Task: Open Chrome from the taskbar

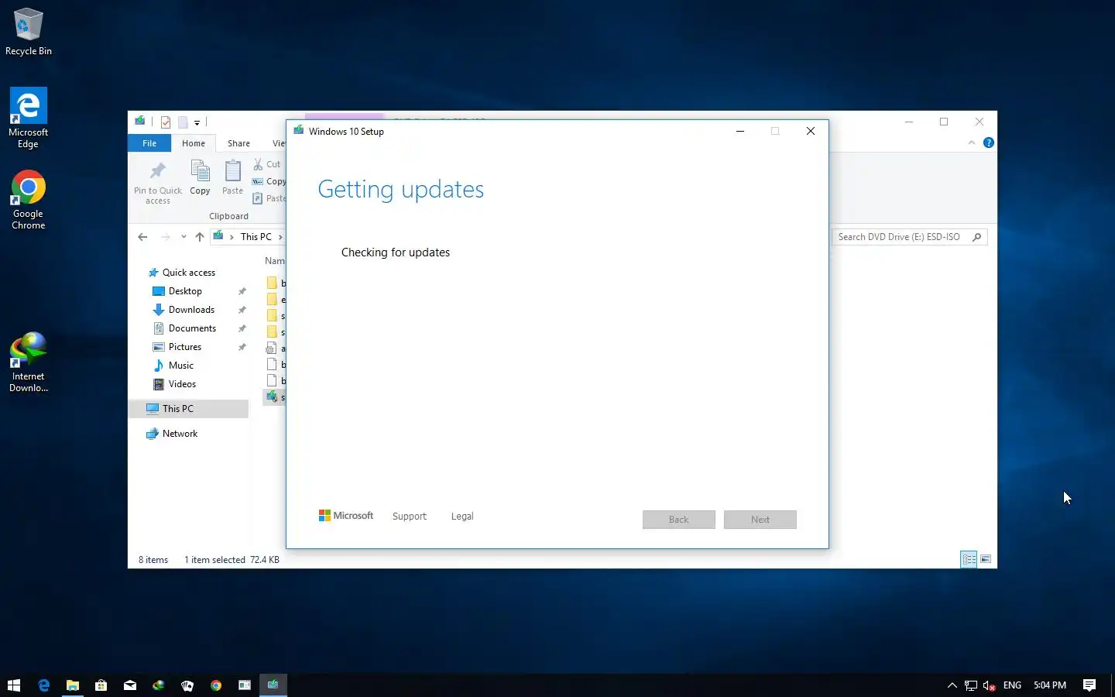Action: click(215, 685)
